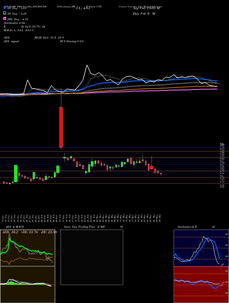Click the Stochastics chart with blue background
Viewport: 229px width, 303px height.
pyautogui.click(x=201, y=248)
